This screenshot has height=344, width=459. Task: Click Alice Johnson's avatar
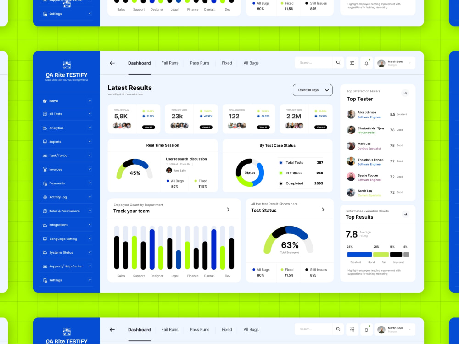click(x=351, y=114)
